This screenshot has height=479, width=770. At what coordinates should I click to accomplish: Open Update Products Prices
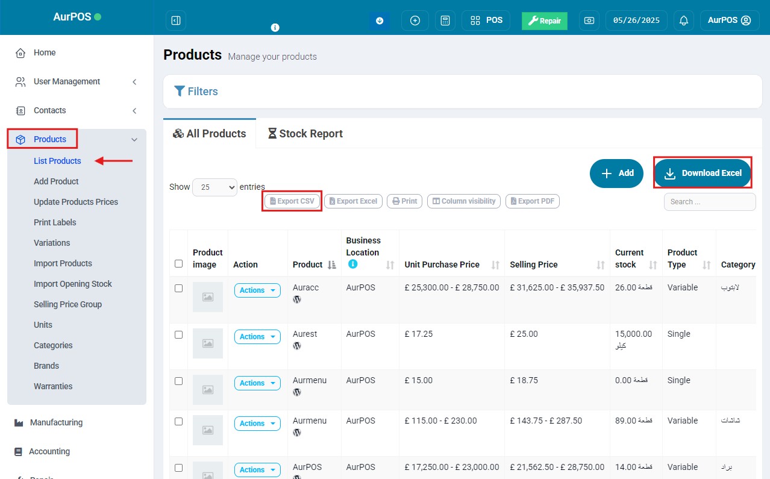point(76,202)
